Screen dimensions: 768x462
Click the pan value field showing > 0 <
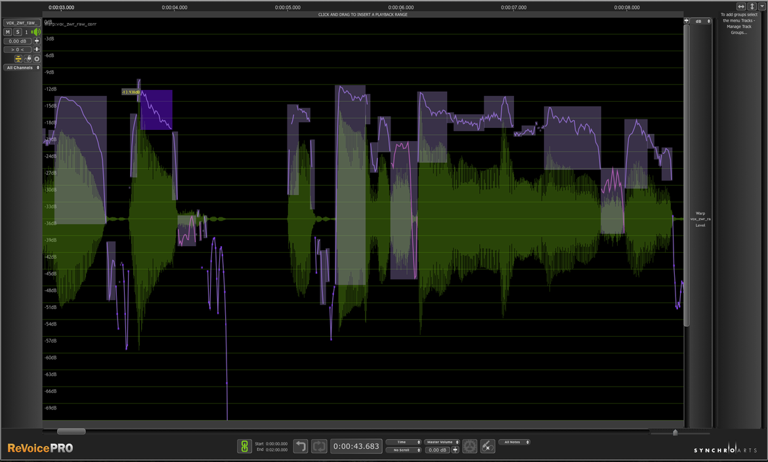18,49
